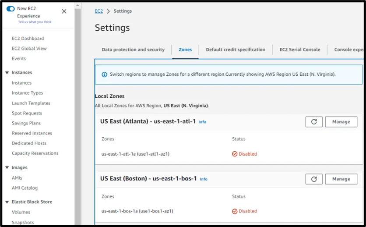Click the info icon in region banner

pos(104,74)
